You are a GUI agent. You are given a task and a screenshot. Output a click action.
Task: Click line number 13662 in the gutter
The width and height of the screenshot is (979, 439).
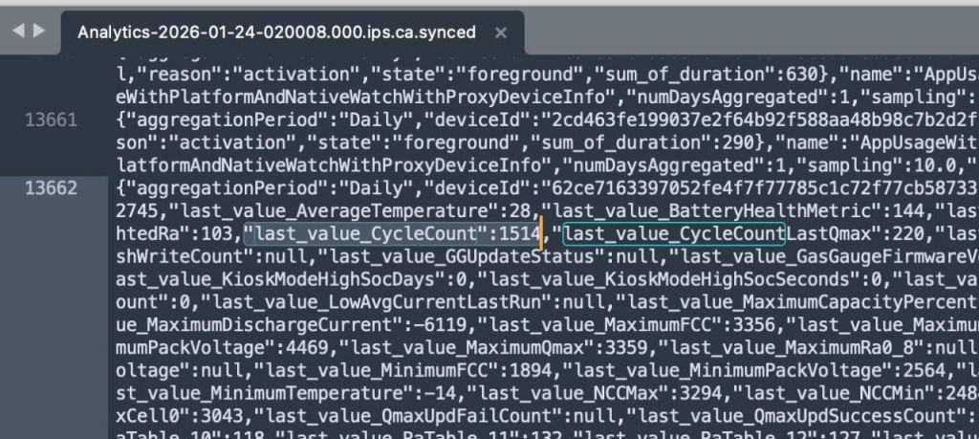[52, 188]
